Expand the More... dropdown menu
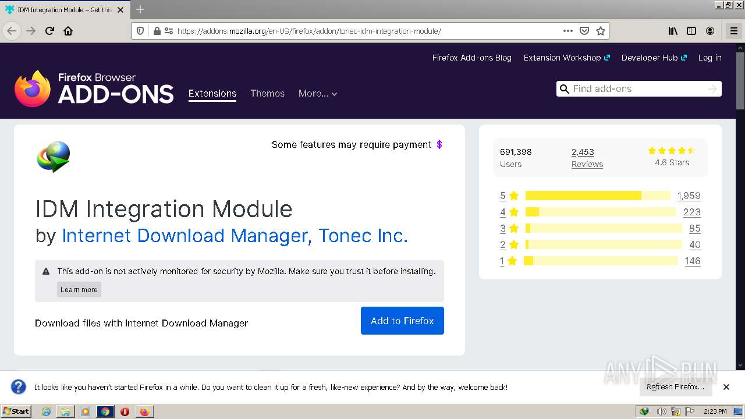This screenshot has height=419, width=745. pos(318,93)
